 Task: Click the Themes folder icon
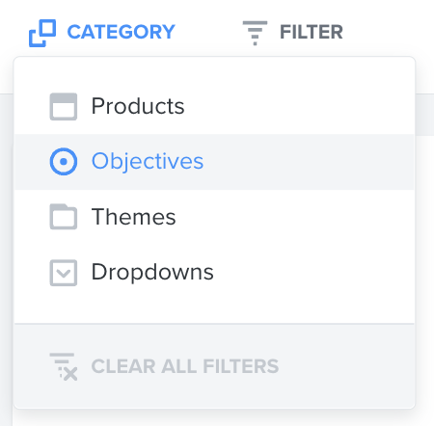[x=64, y=217]
